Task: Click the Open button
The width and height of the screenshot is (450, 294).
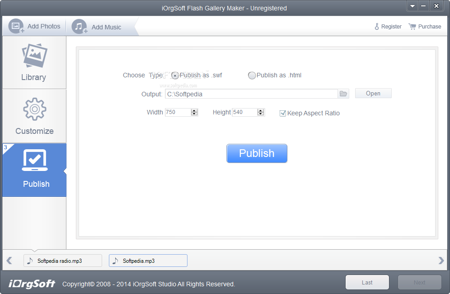Action: pos(373,94)
